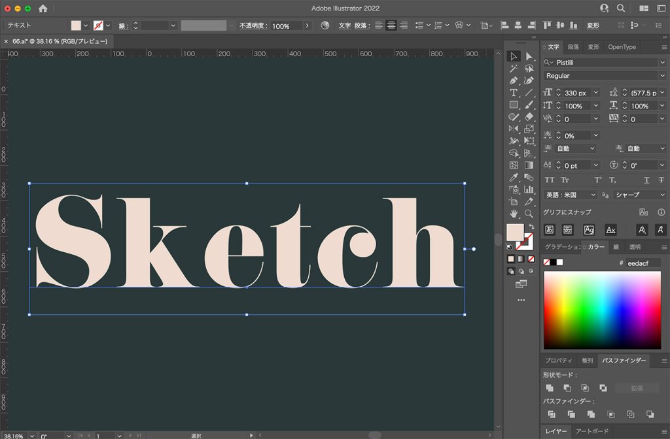Select the Type tool
The image size is (670, 439).
(515, 92)
